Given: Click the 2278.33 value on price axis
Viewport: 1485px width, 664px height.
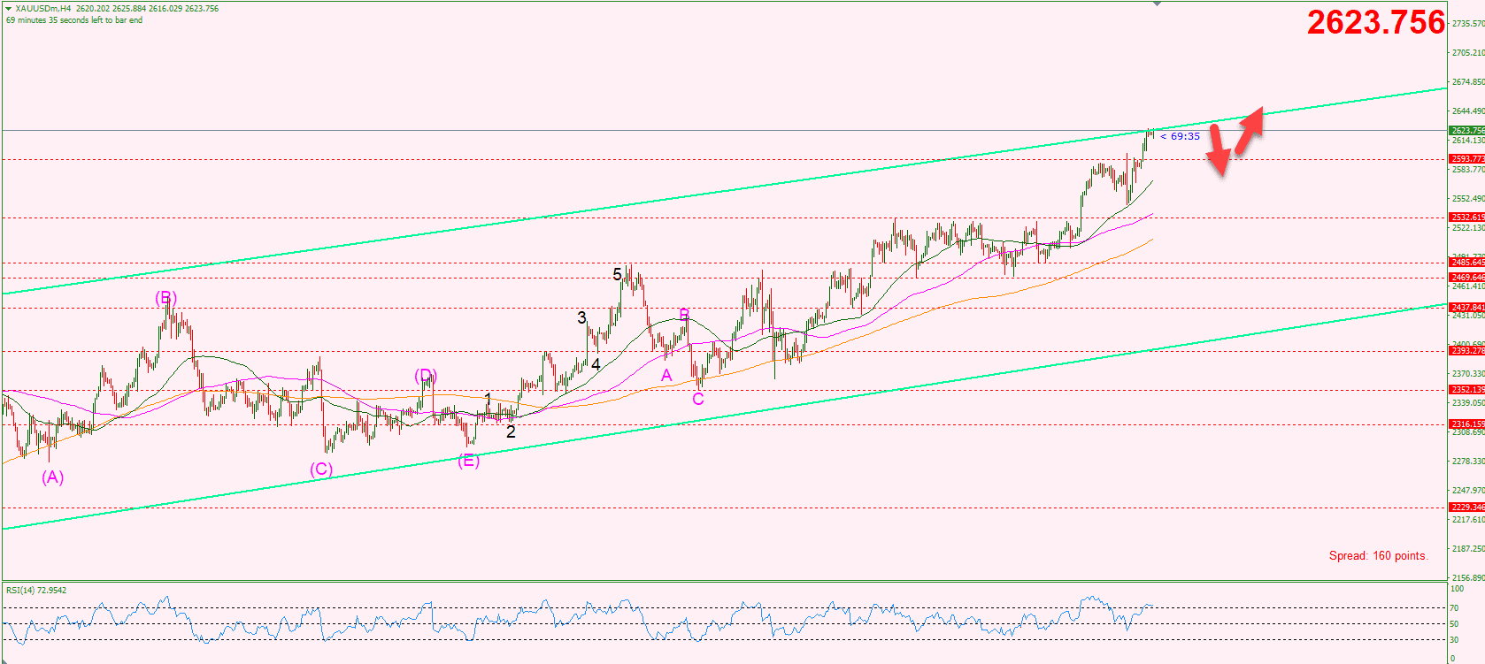Looking at the screenshot, I should coord(1468,462).
